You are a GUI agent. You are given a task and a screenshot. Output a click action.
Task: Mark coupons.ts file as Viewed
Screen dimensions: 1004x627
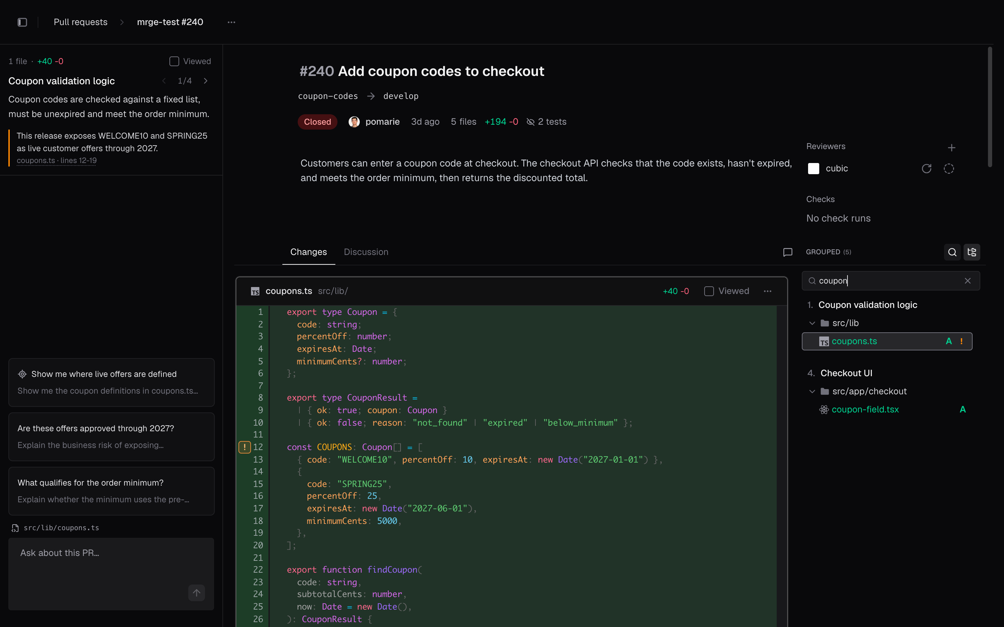[x=709, y=291]
